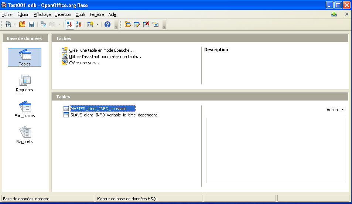352x204 pixels.
Task: Click the Rename table toolbar icon
Action: pyautogui.click(x=155, y=24)
